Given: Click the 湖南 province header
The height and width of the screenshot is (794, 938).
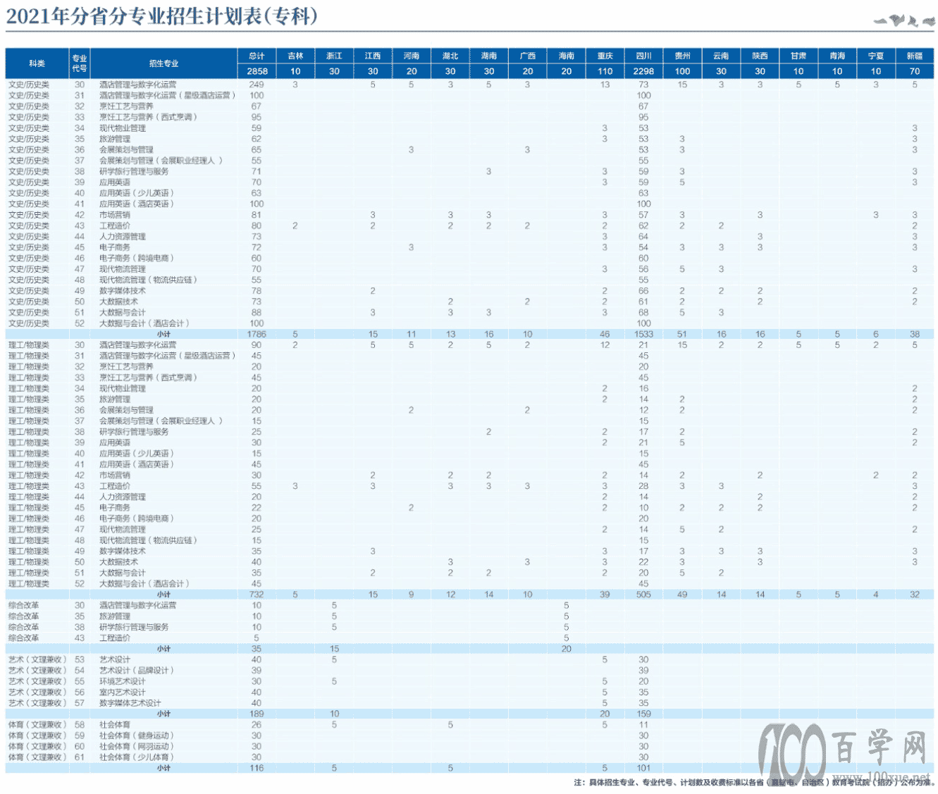Looking at the screenshot, I should coord(489,56).
